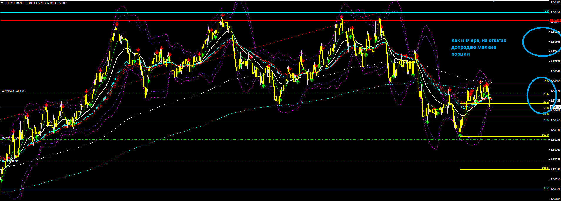Screen dimensions: 561x201
Task: Click price axis value 1.50225
Action: click(555, 160)
